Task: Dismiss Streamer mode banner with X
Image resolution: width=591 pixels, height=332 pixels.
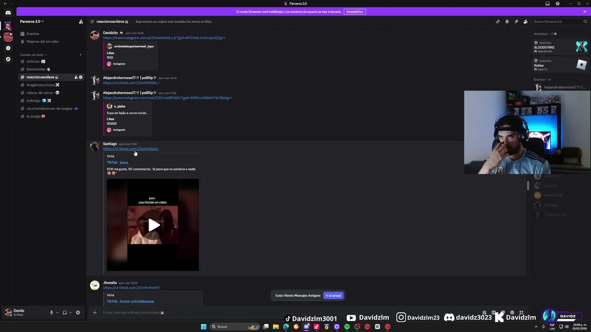Action: pos(585,12)
